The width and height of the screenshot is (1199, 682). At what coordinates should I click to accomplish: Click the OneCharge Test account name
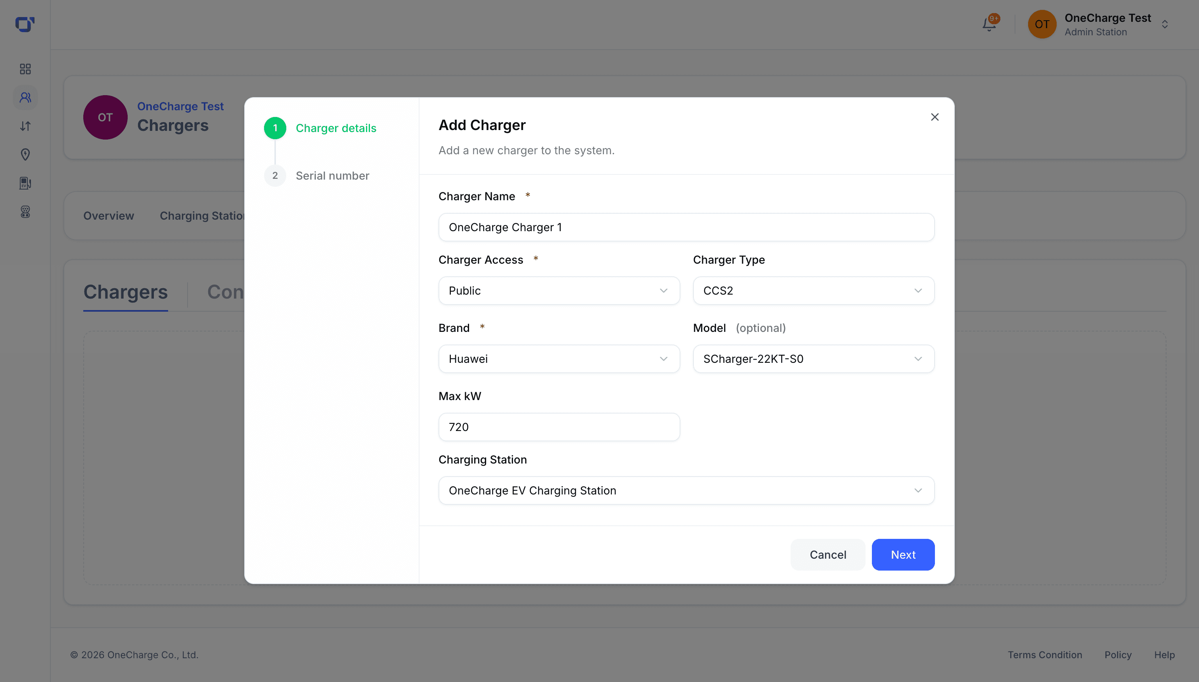click(x=1107, y=18)
